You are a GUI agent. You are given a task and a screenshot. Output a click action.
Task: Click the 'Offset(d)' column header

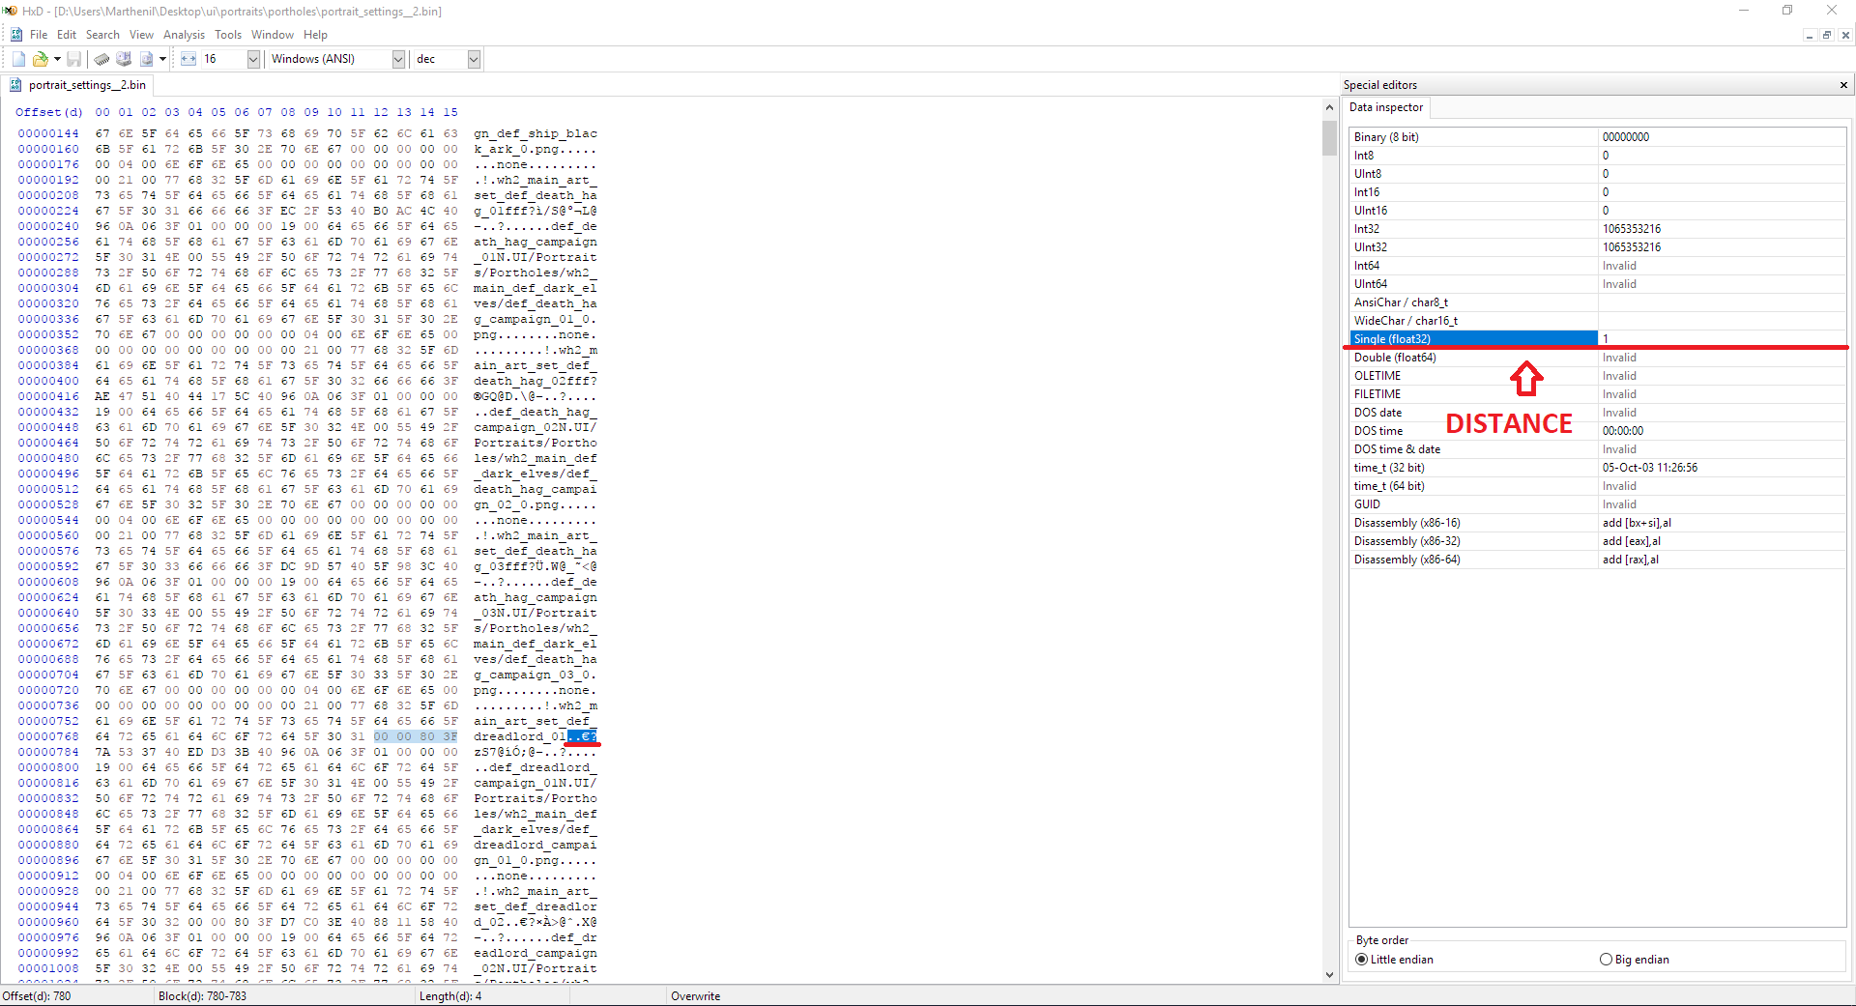click(x=51, y=112)
